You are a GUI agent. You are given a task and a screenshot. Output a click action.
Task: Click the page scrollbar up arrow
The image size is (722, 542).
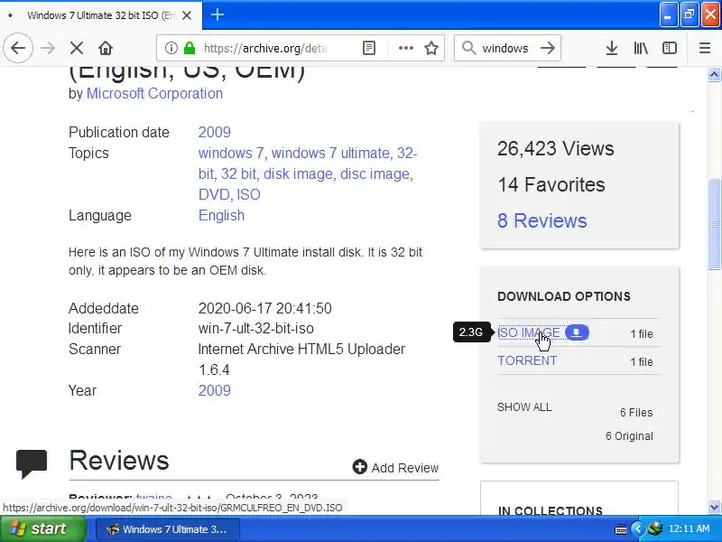(x=714, y=74)
